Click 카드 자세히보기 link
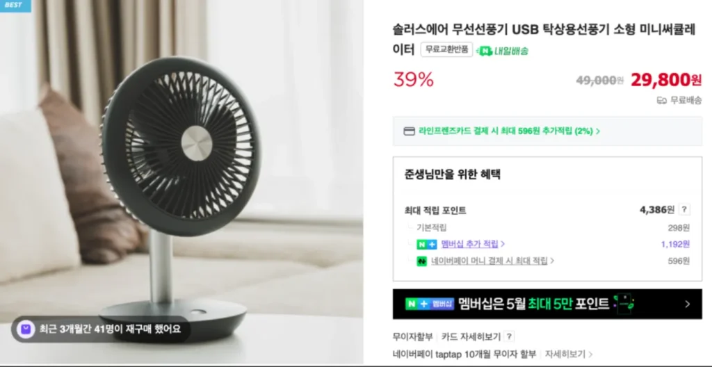Image resolution: width=712 pixels, height=367 pixels. pos(471,336)
